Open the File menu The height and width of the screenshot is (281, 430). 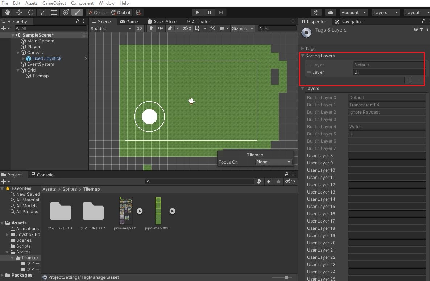click(5, 3)
